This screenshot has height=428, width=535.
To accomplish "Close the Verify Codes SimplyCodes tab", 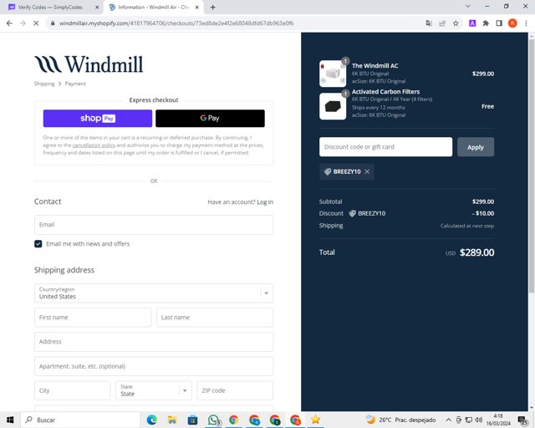I will click(97, 8).
